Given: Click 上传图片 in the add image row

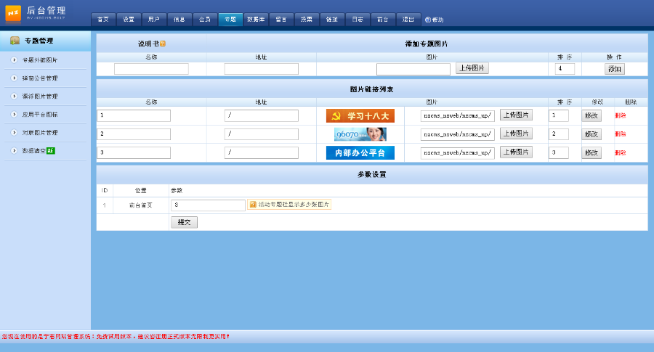Looking at the screenshot, I should (x=472, y=68).
